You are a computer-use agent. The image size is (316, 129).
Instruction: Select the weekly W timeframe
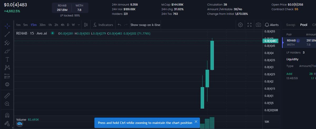click(x=73, y=25)
